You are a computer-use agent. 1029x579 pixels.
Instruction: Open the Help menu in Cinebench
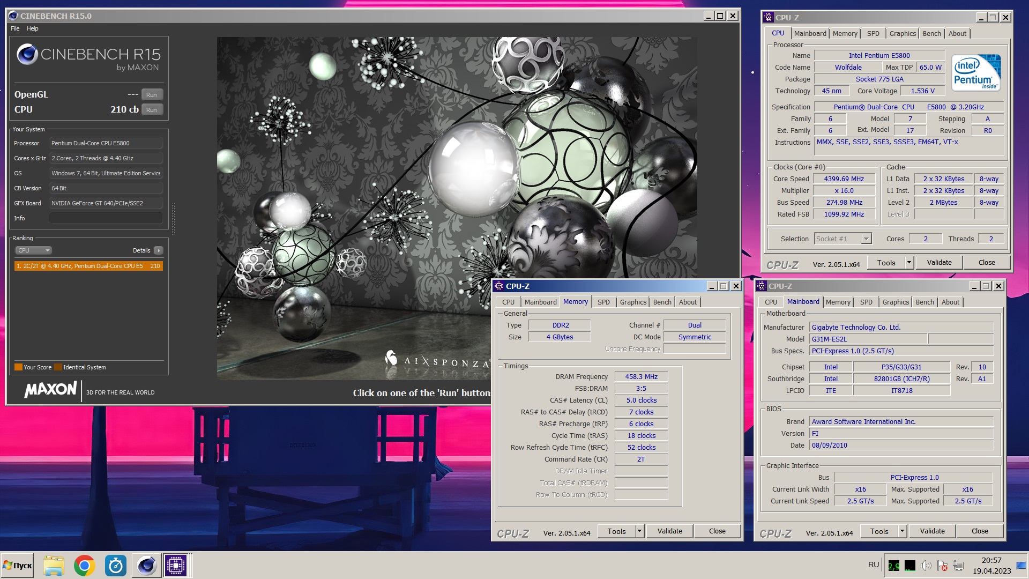(33, 28)
